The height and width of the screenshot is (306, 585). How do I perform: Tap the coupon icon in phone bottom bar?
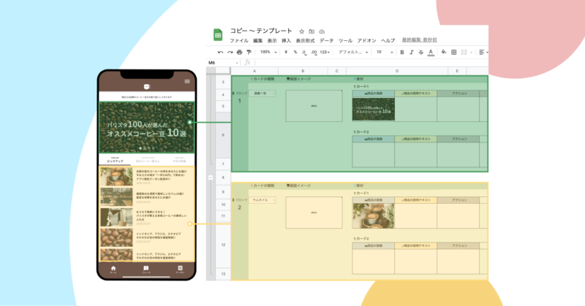180,269
